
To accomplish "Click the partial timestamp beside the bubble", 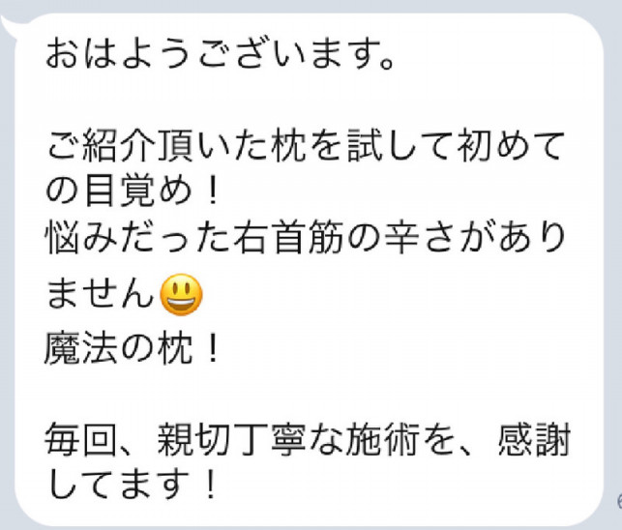I will click(619, 501).
